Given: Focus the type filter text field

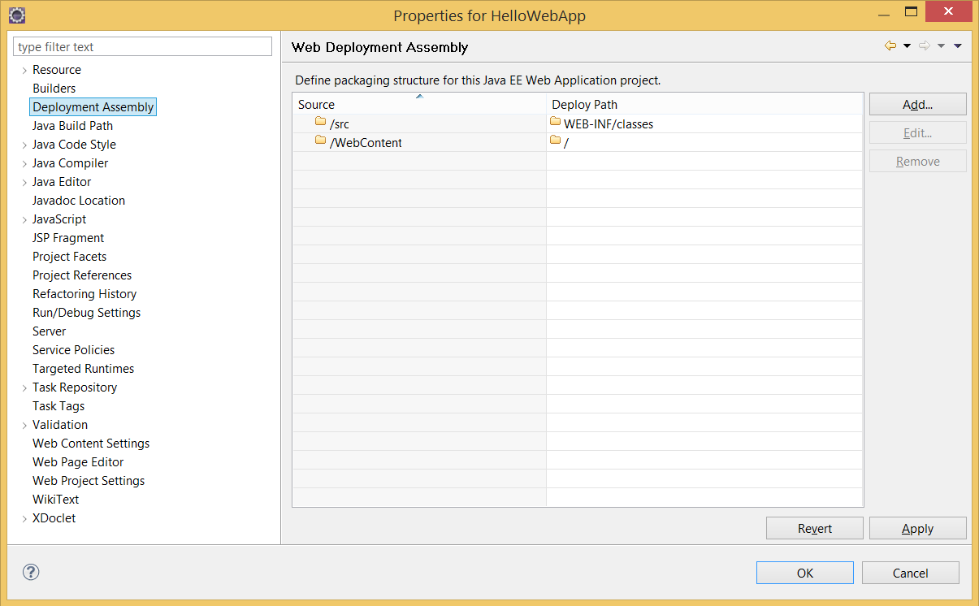Looking at the screenshot, I should (x=142, y=47).
